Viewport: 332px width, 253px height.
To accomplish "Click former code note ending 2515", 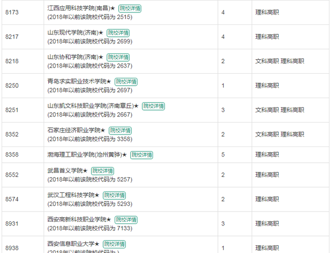I will pos(90,17).
